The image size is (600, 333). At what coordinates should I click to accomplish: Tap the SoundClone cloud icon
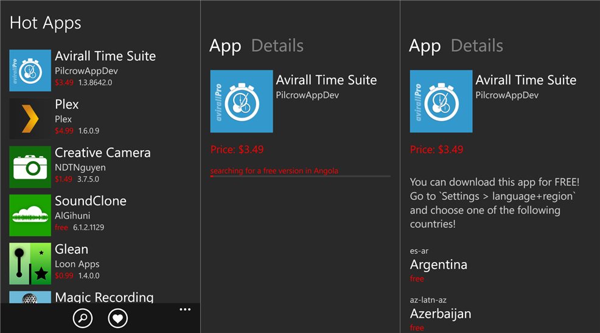30,215
